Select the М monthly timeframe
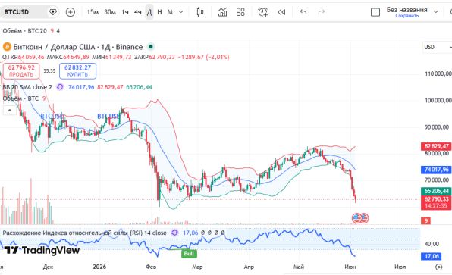Viewport: 452px width, 275px height. coord(170,12)
